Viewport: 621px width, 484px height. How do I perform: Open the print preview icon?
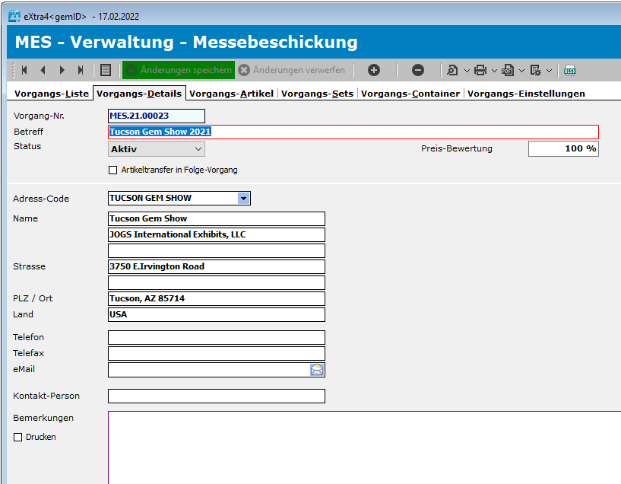[454, 69]
